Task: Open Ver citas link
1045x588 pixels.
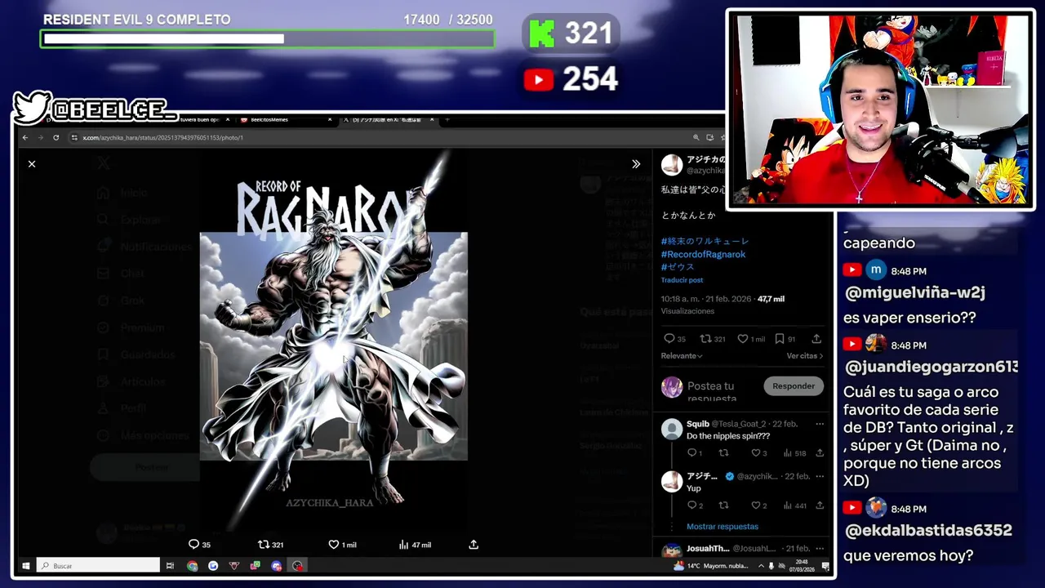Action: click(x=805, y=356)
